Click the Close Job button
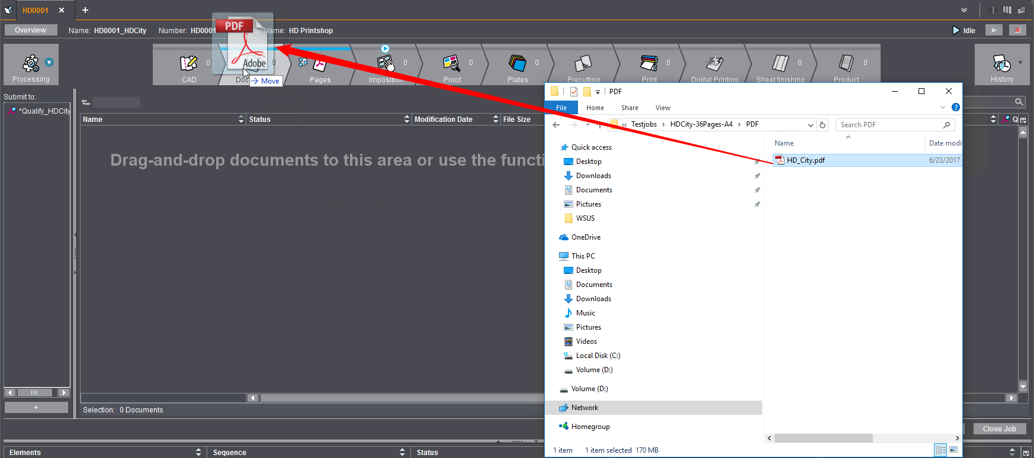The image size is (1034, 458). [998, 429]
